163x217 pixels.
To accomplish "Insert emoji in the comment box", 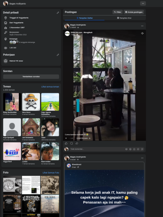I will pyautogui.click(x=130, y=149).
